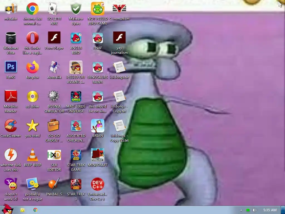Open the 5:35 AM taskbar clock
This screenshot has width=285, height=214.
pos(270,210)
